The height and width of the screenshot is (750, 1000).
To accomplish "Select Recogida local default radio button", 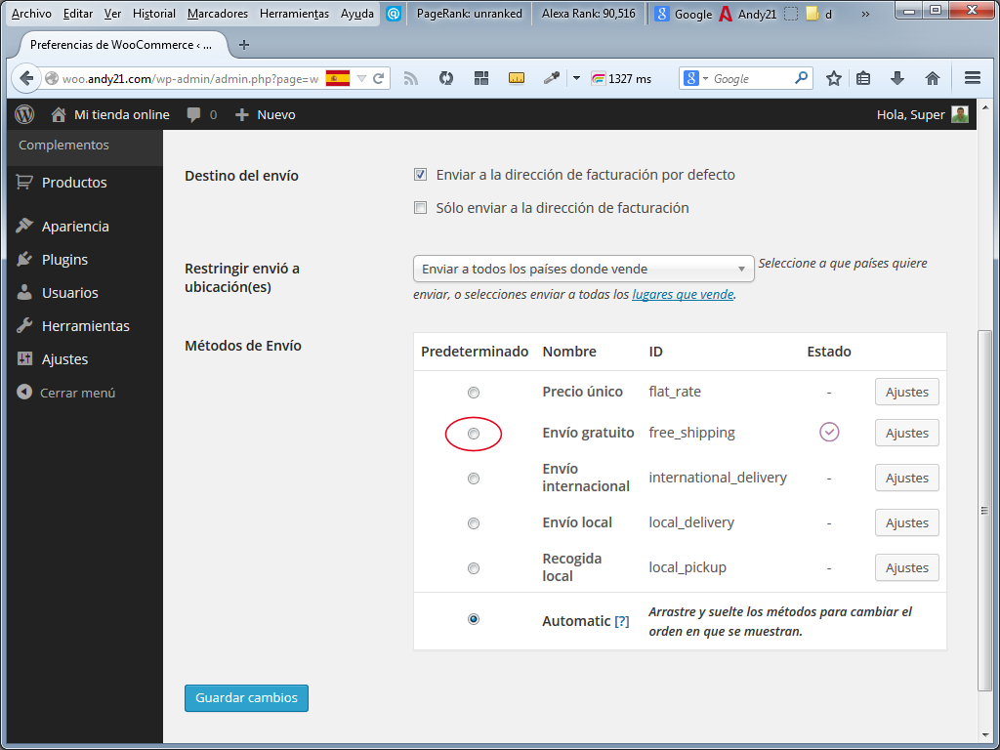I will [x=474, y=567].
